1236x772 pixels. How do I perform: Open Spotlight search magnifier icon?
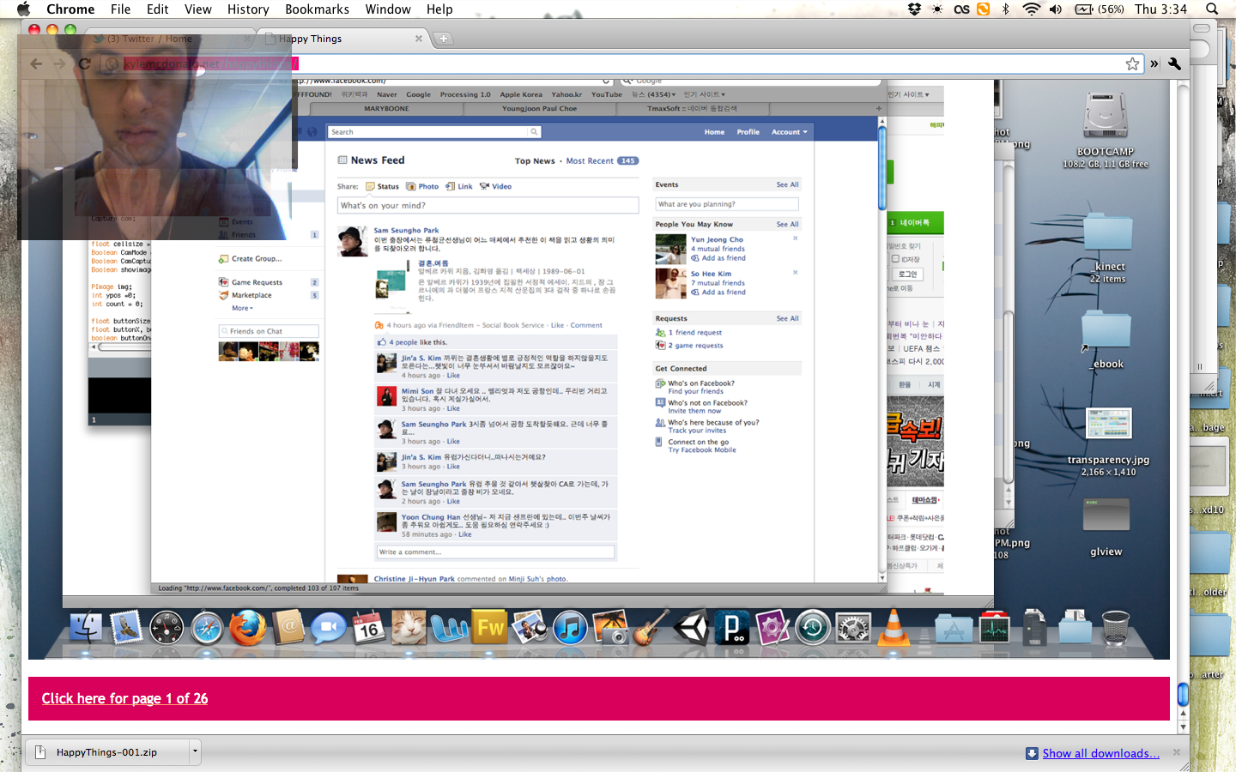(1212, 9)
